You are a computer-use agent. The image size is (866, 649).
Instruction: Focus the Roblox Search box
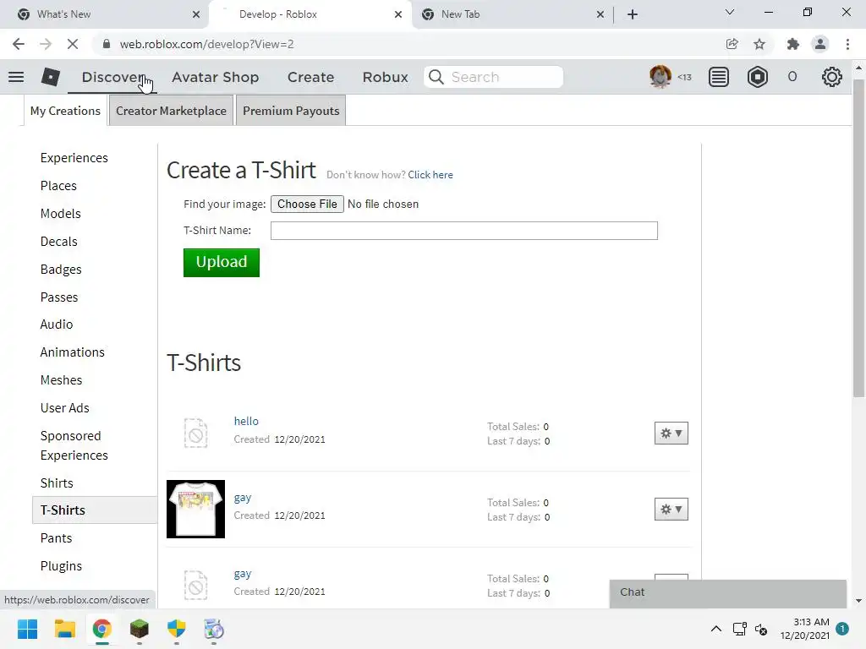point(494,77)
